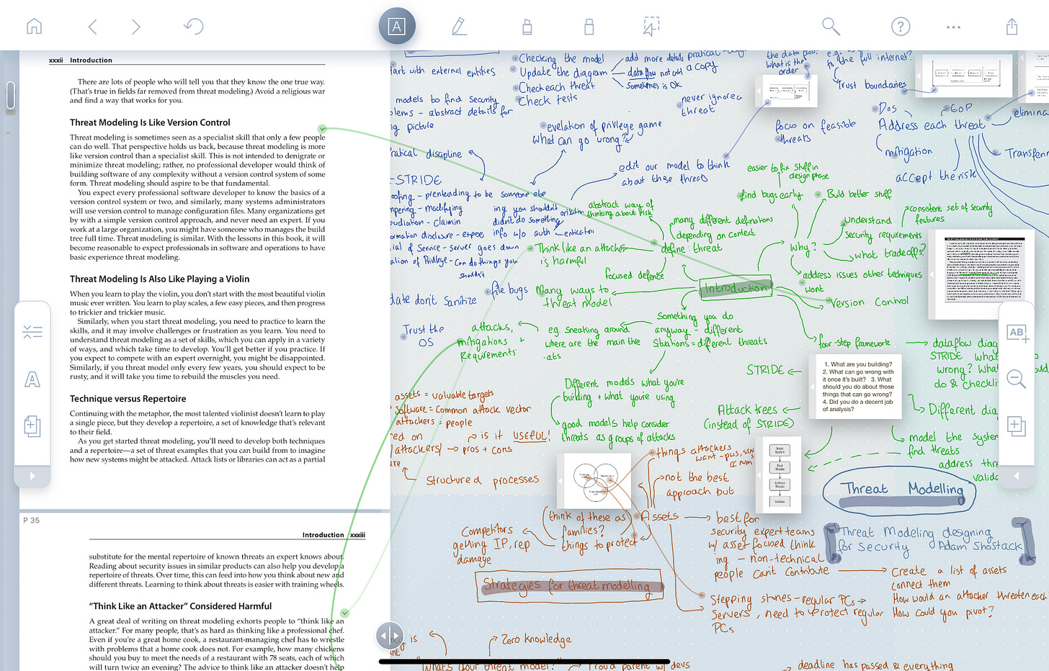
Task: Go to the home screen icon
Action: [34, 27]
